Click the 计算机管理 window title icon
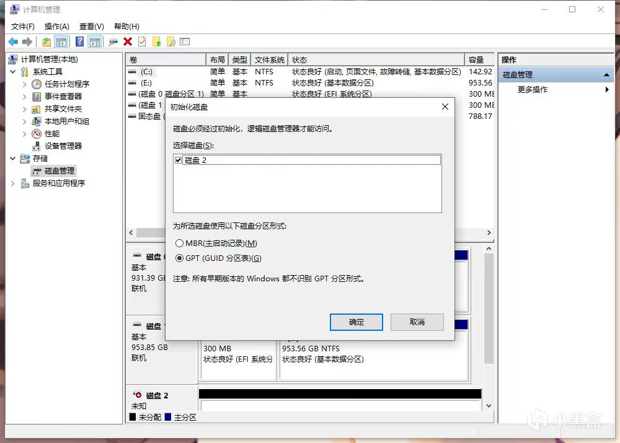 (15, 9)
